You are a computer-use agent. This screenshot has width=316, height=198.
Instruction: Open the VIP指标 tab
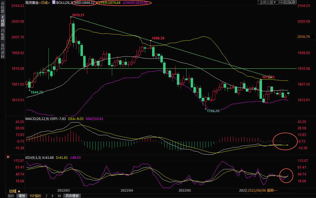35,196
